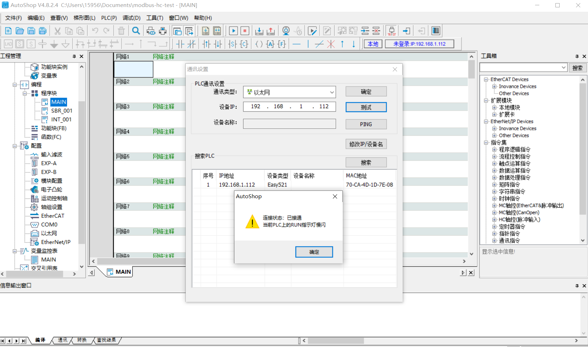Click the LAD ladder view icon
Screen dimensions: 588x347
pyautogui.click(x=8, y=44)
